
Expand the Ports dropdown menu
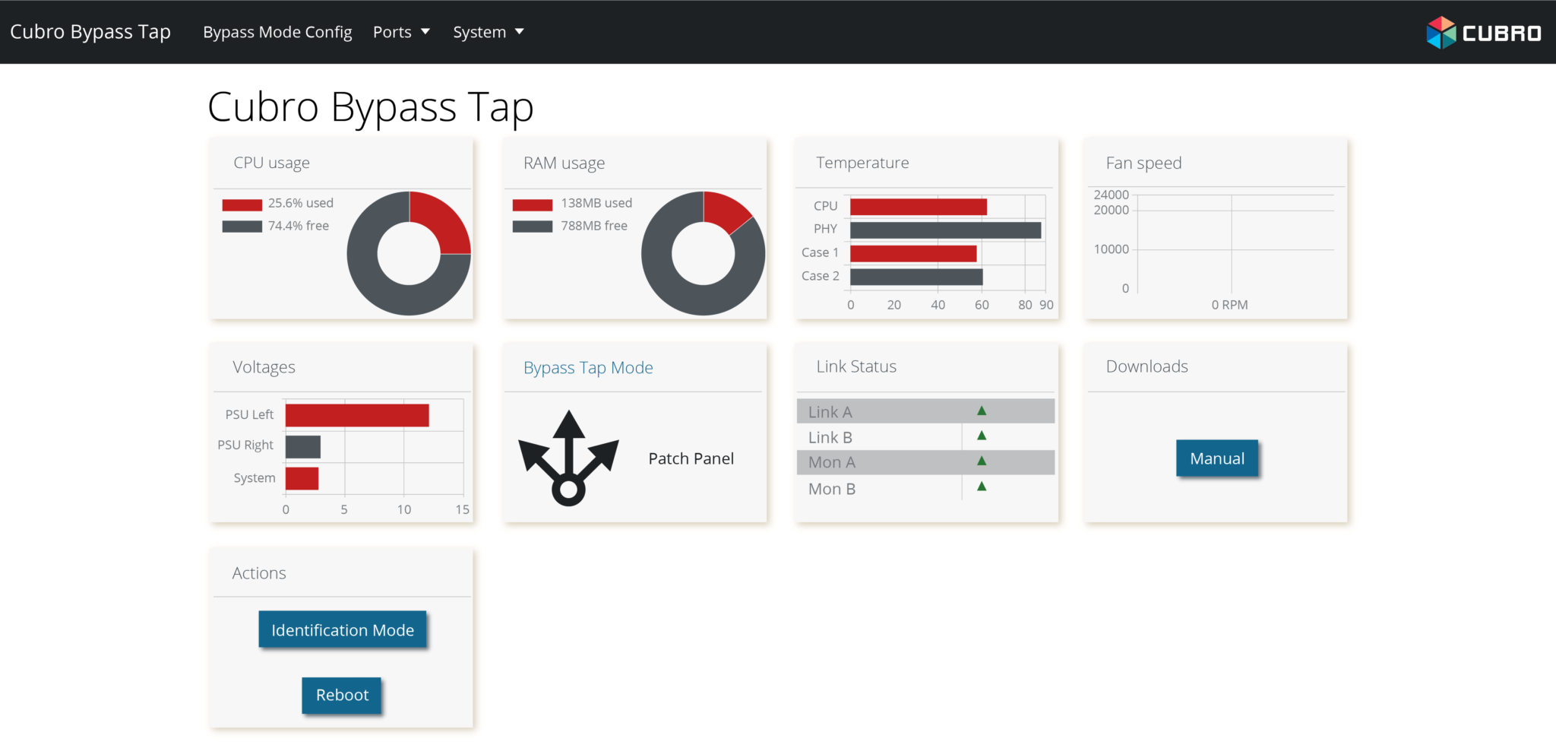click(401, 32)
